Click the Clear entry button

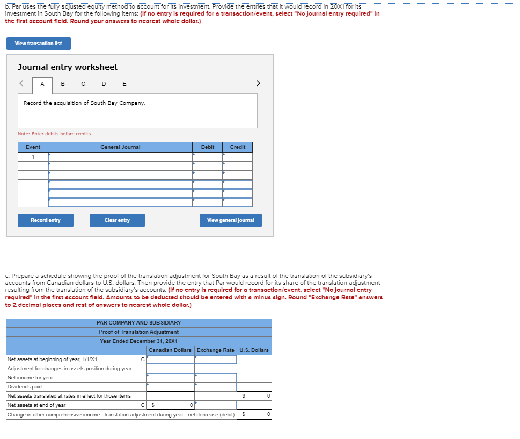(117, 220)
